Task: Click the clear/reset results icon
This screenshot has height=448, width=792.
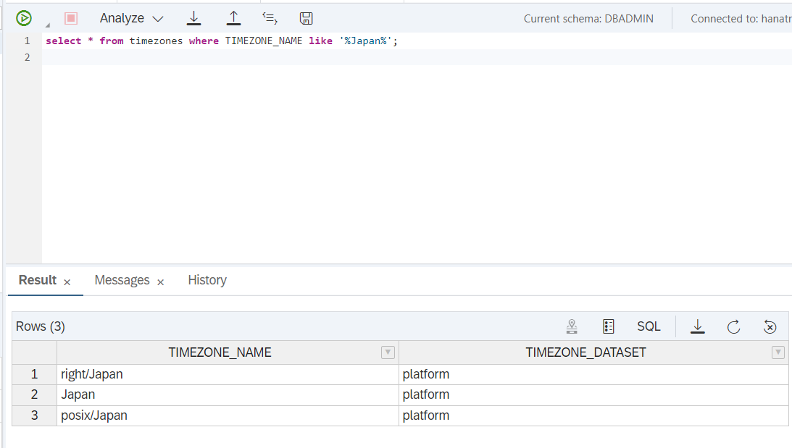Action: (770, 326)
